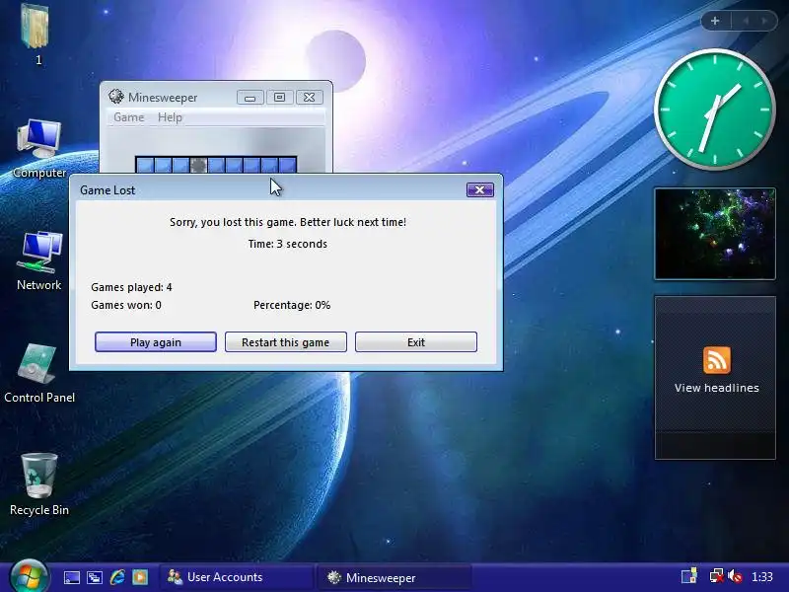Click the sidebar tray icon

click(x=688, y=576)
